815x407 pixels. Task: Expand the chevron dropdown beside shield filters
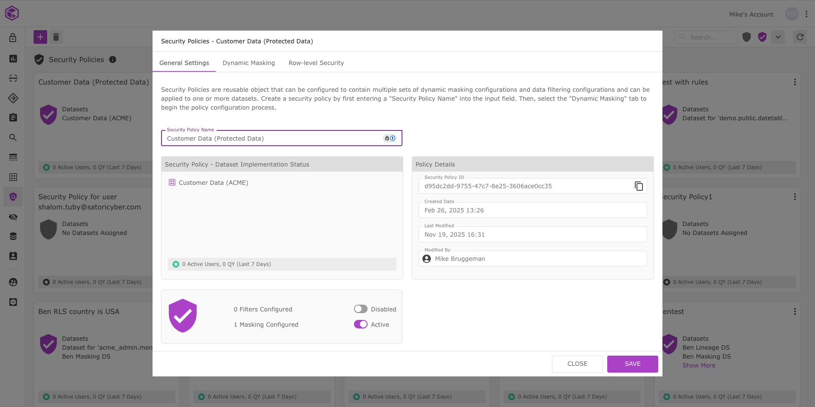tap(778, 37)
